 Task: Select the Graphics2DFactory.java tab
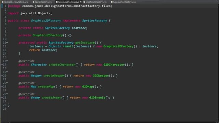tap(68, 2)
